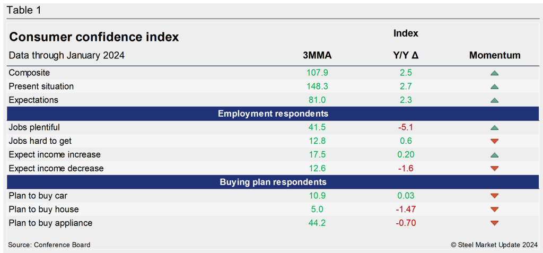Click the Expect income decrease red arrow
Image resolution: width=543 pixels, height=253 pixels.
point(494,169)
